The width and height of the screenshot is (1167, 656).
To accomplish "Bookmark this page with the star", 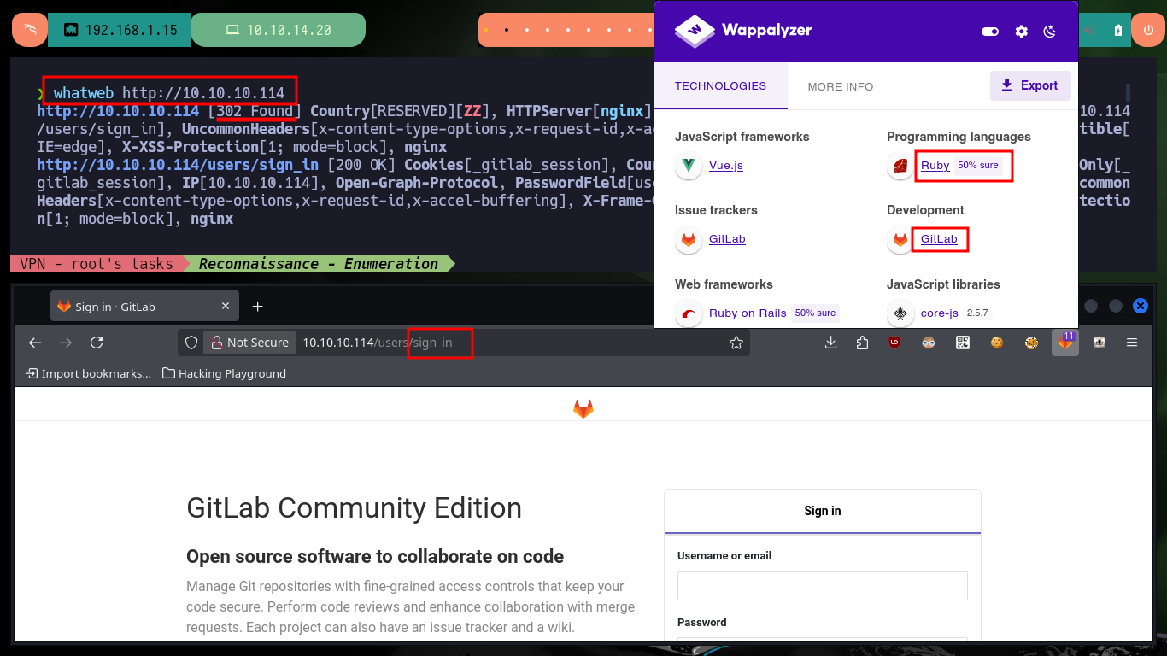I will 736,343.
